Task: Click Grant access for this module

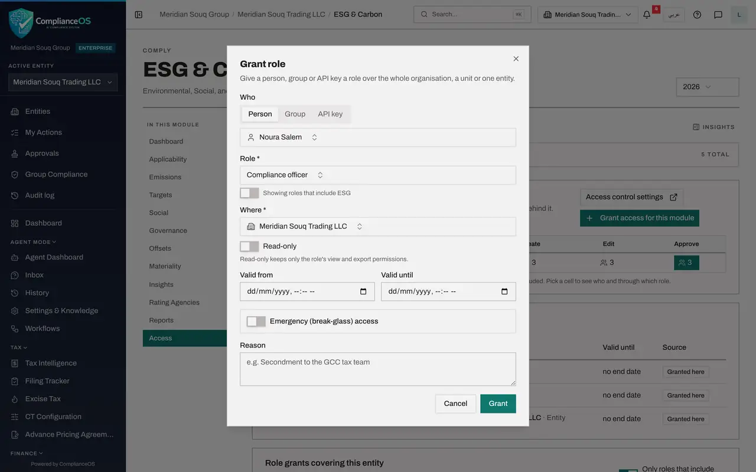Action: [640, 218]
